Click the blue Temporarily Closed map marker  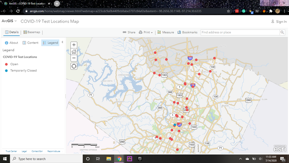click(x=175, y=125)
